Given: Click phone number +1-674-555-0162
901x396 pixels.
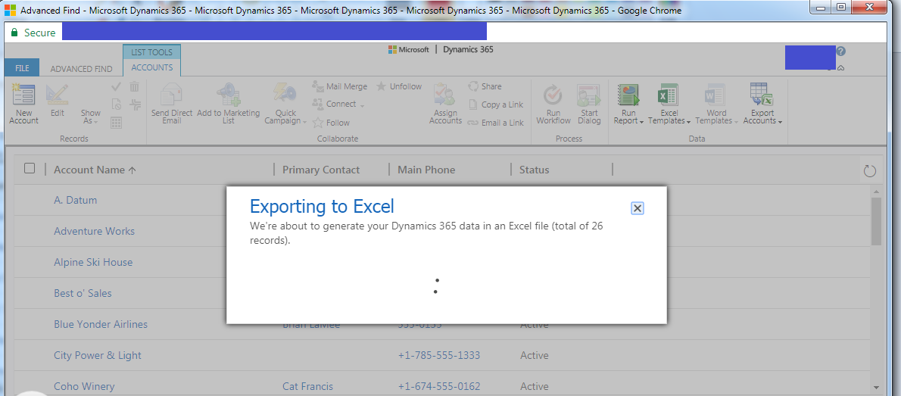Looking at the screenshot, I should [x=439, y=386].
